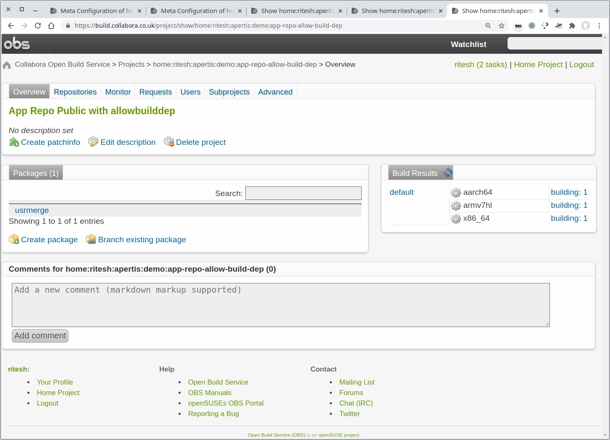Open Mailing List contact link

click(x=357, y=382)
